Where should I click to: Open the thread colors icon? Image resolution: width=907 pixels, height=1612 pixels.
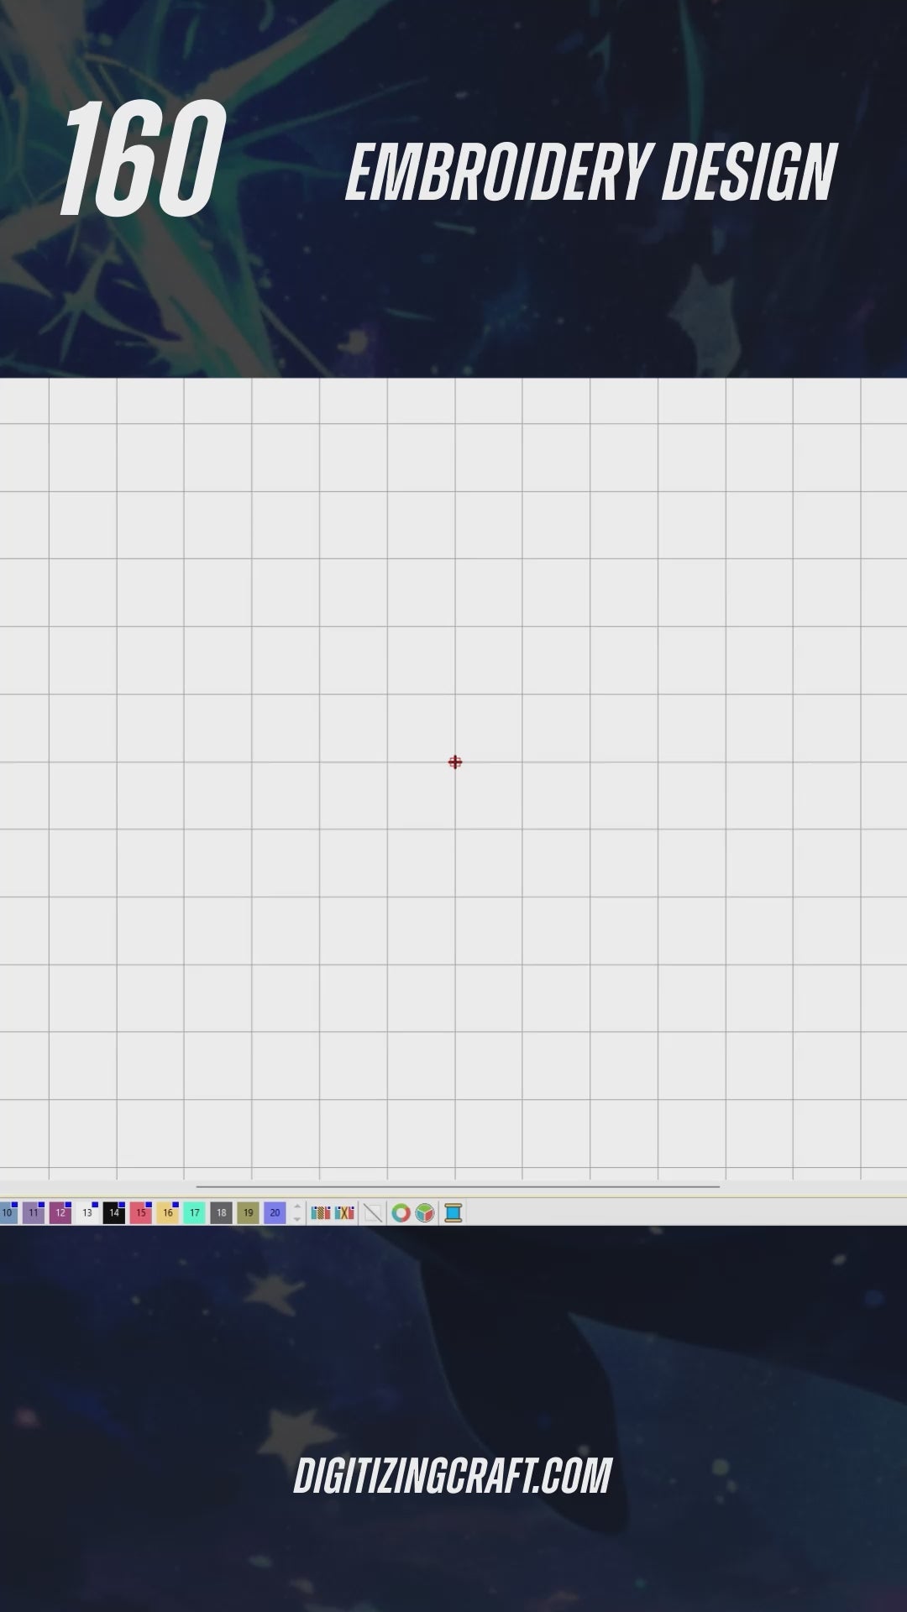[321, 1213]
